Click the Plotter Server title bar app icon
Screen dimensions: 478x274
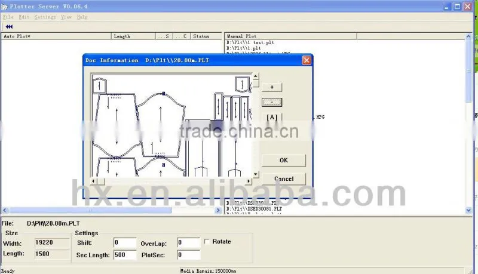coord(4,7)
